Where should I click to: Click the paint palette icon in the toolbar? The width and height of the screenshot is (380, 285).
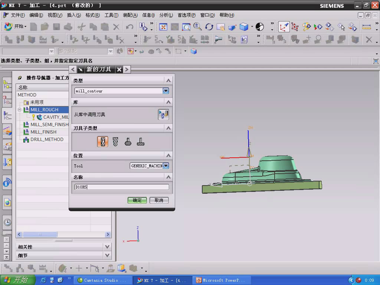(x=306, y=27)
